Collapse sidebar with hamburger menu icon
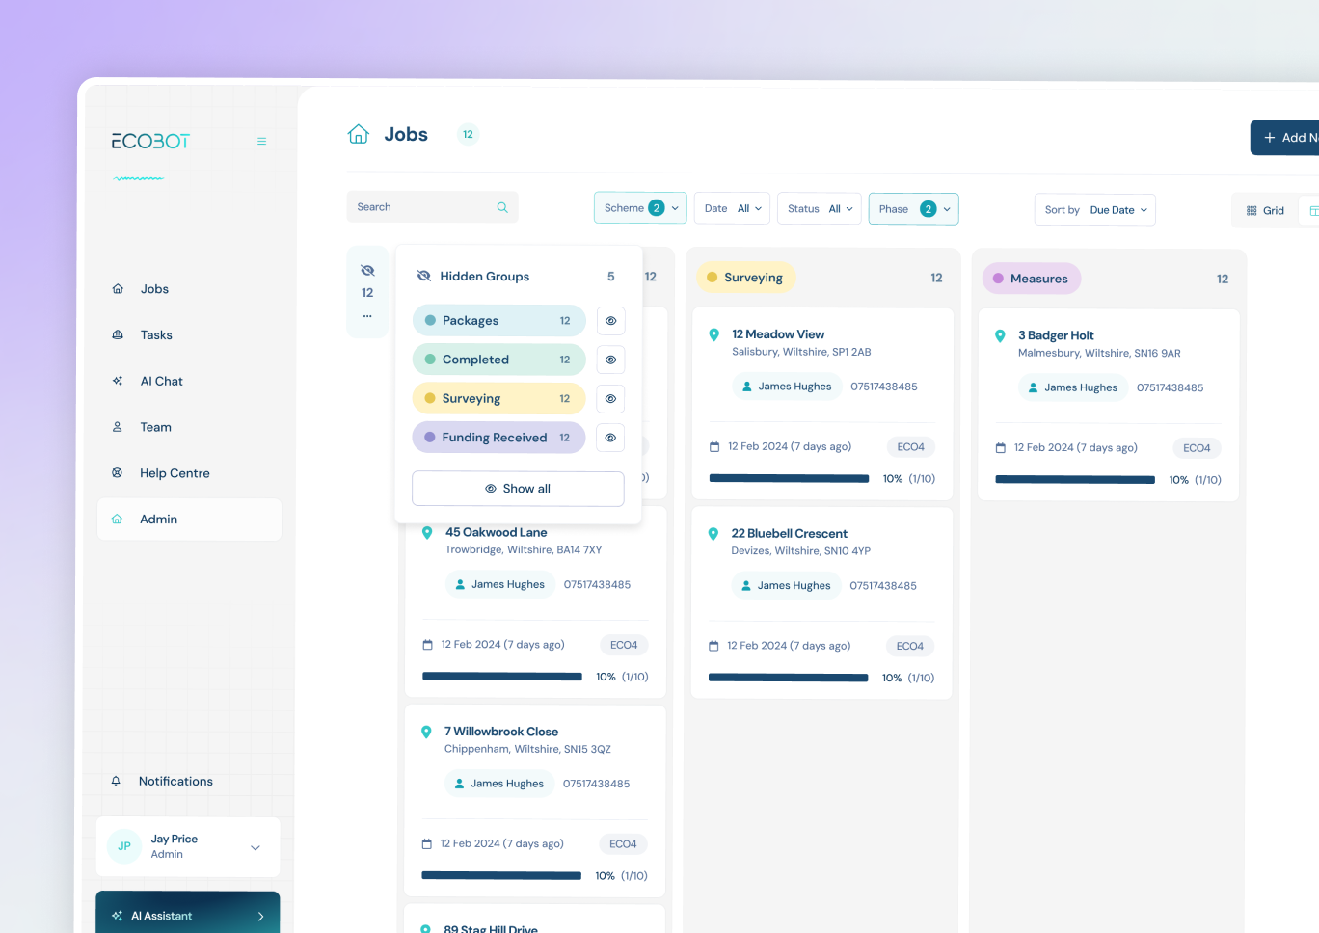1319x933 pixels. click(261, 142)
